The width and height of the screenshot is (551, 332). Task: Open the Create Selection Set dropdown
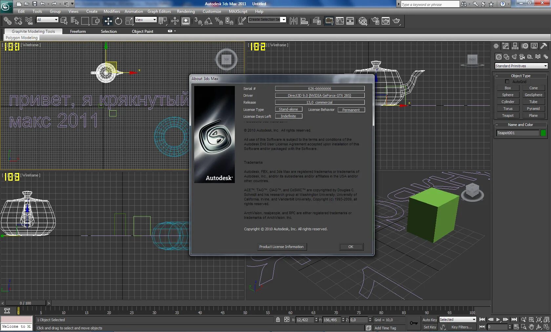click(267, 20)
